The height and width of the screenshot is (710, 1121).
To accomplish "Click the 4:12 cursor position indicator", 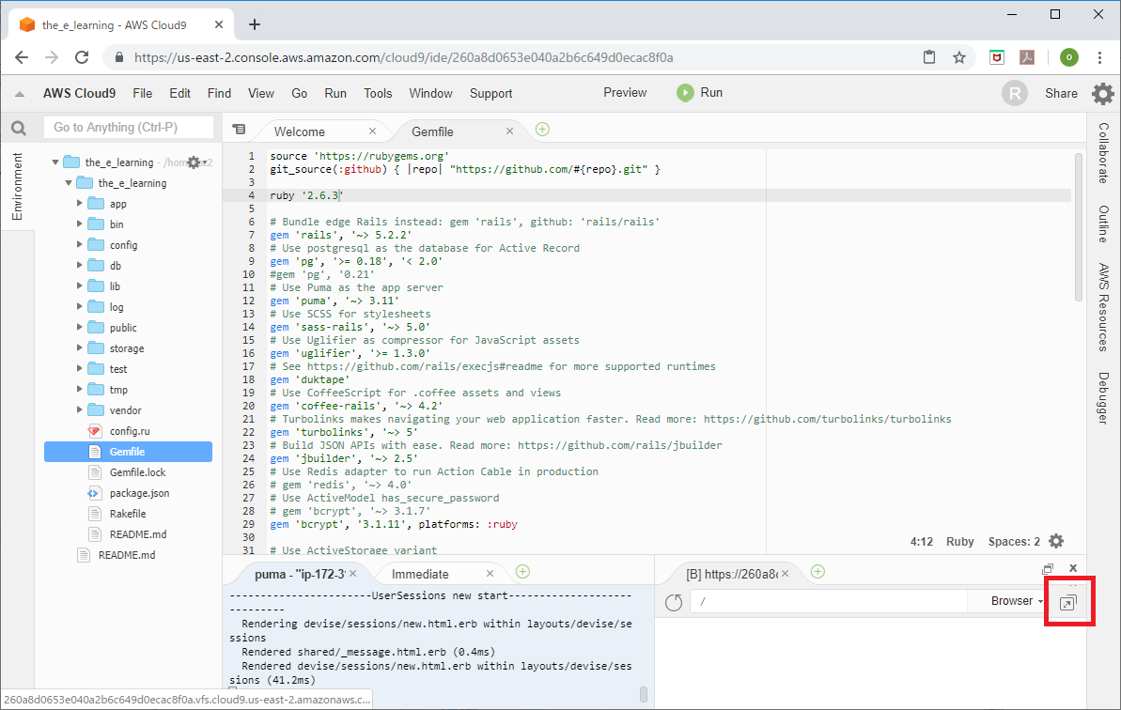I will click(x=922, y=542).
